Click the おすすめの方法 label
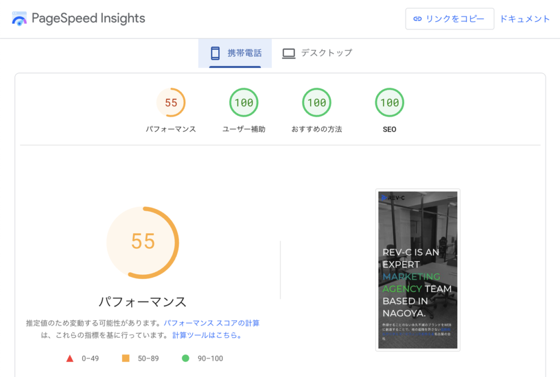The height and width of the screenshot is (377, 560). [x=317, y=129]
